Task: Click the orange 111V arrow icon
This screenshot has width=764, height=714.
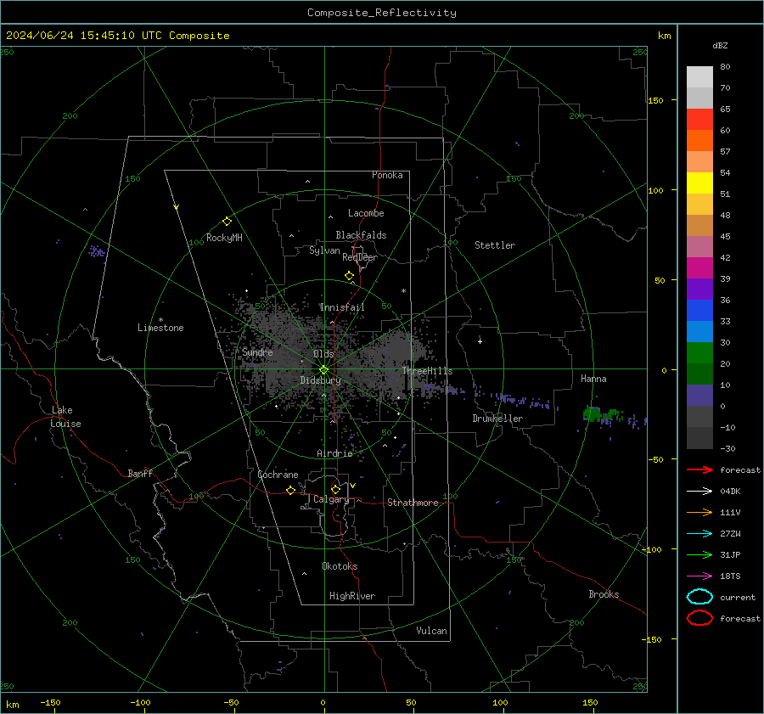Action: tap(699, 512)
